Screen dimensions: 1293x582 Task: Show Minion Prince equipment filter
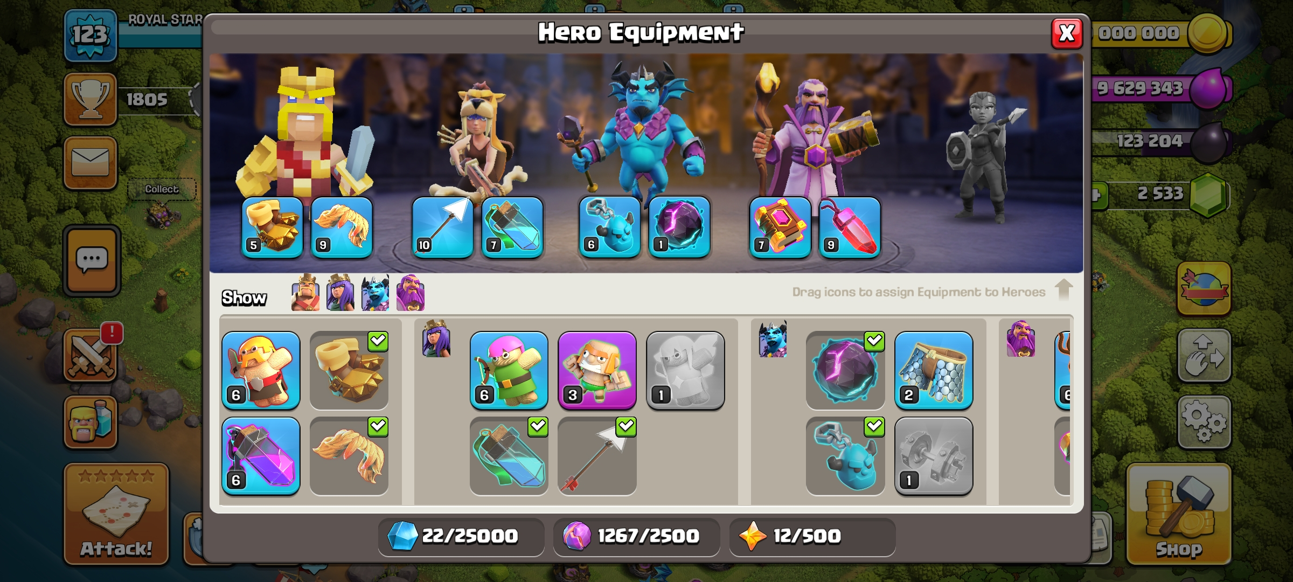pyautogui.click(x=375, y=293)
